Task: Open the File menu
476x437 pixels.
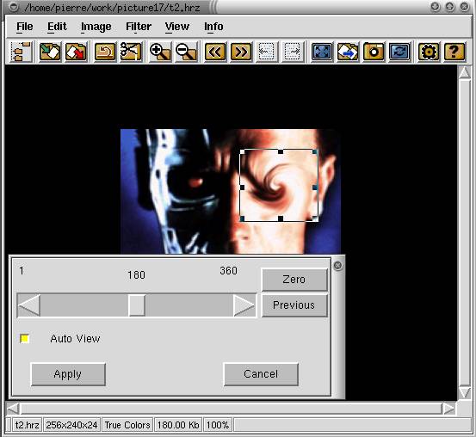Action: click(25, 27)
